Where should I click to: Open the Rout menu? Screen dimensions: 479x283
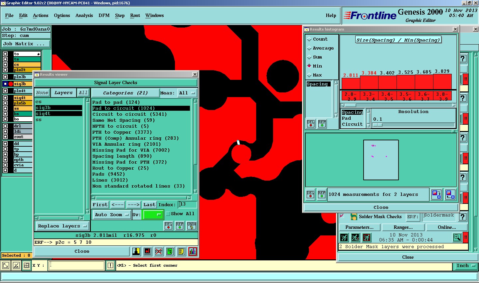pyautogui.click(x=135, y=15)
